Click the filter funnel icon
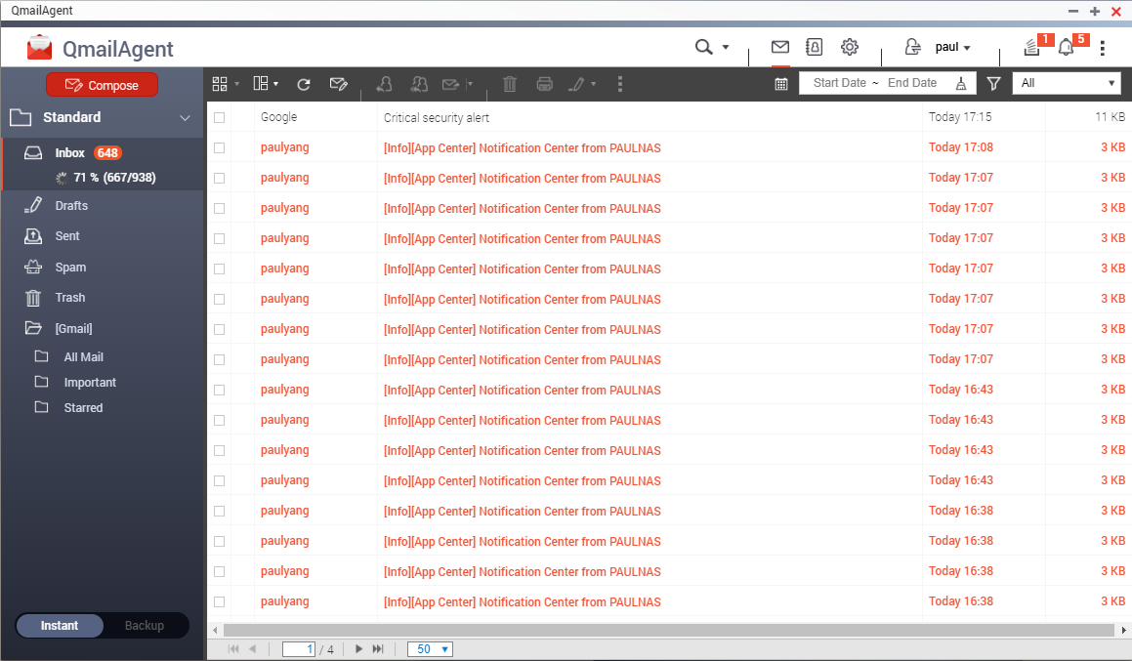 click(993, 84)
